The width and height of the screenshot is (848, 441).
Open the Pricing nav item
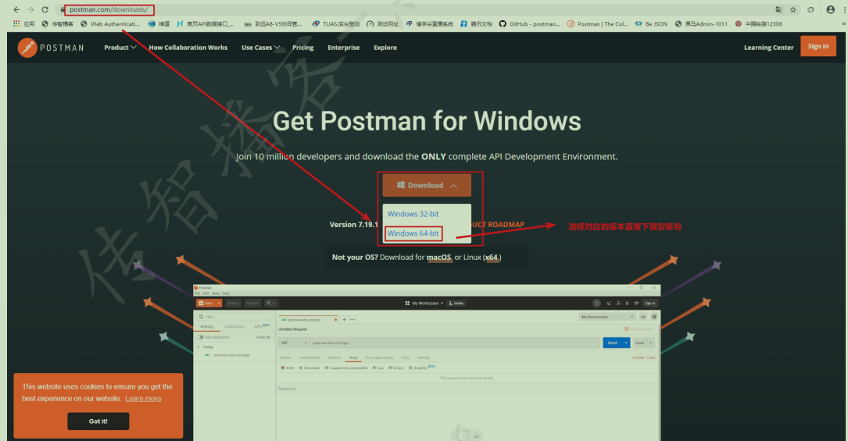click(x=303, y=48)
